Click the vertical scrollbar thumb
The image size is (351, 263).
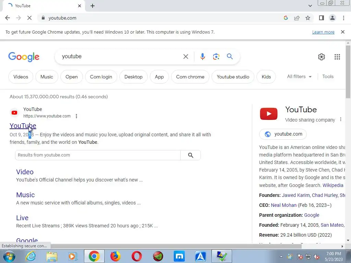pyautogui.click(x=348, y=72)
